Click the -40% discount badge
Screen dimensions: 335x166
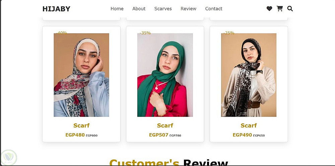click(x=62, y=33)
